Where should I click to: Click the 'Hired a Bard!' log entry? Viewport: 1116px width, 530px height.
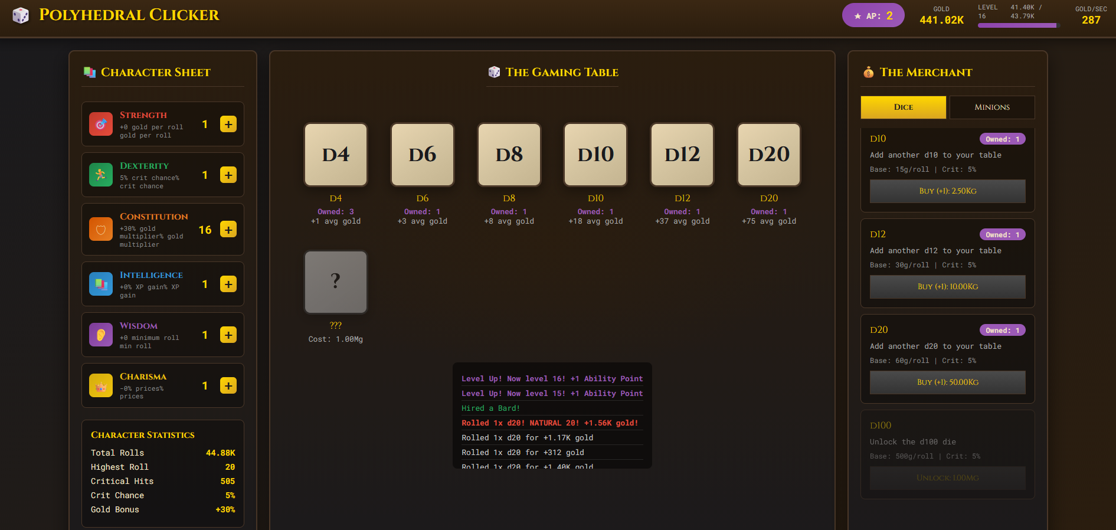click(x=552, y=408)
